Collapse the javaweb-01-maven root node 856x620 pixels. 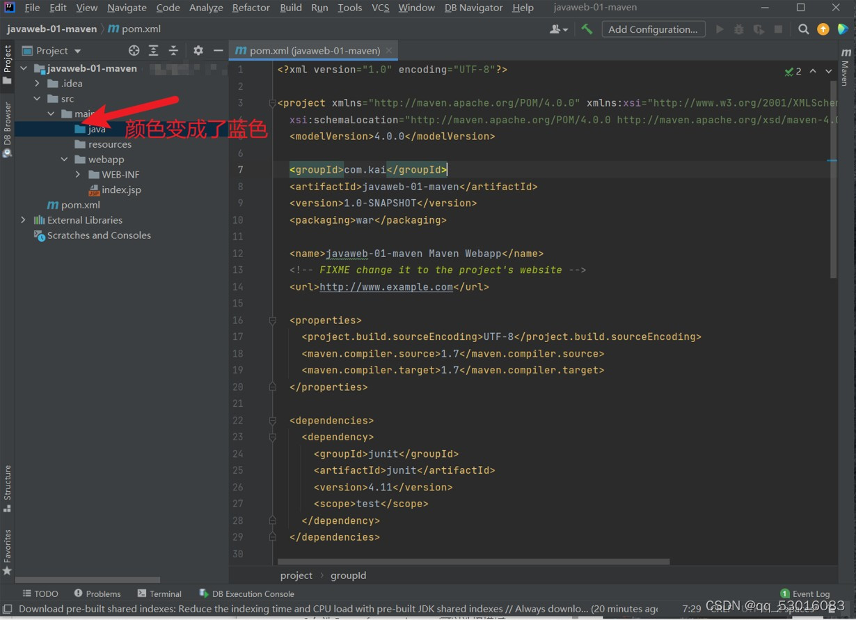pyautogui.click(x=24, y=68)
